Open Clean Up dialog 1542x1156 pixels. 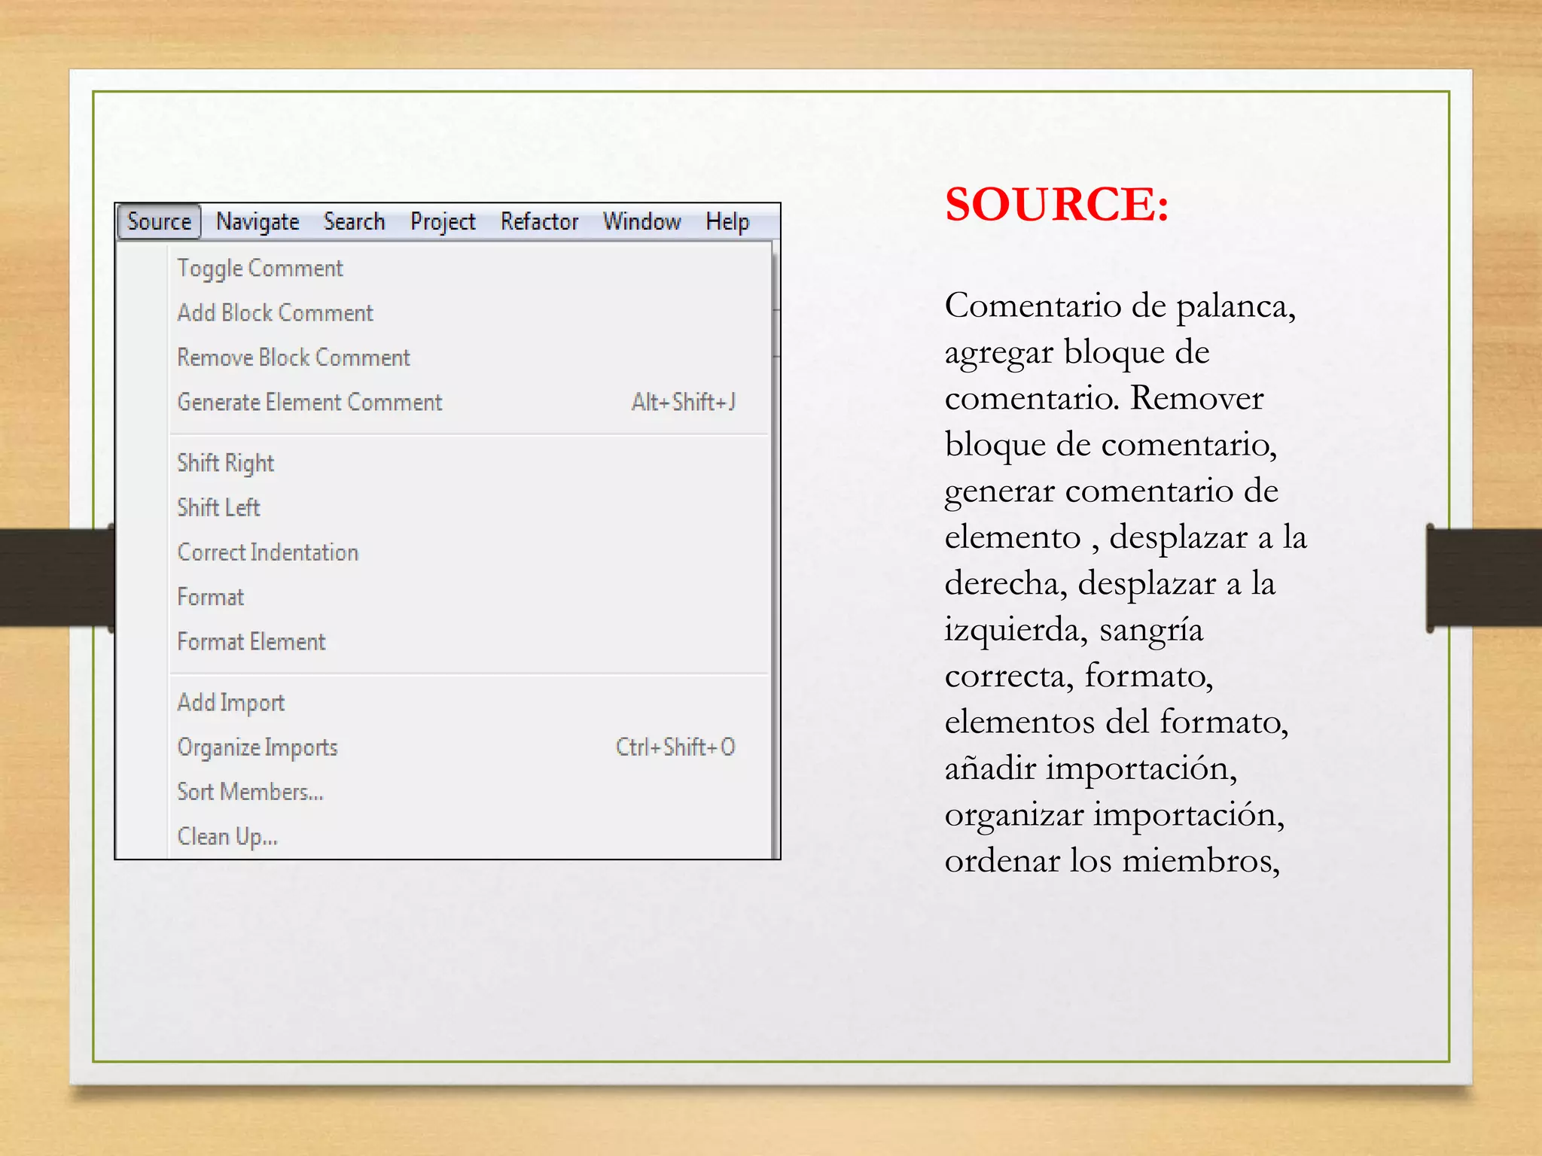(x=470, y=836)
